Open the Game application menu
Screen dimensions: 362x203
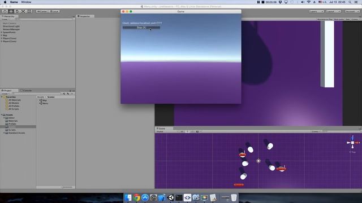[14, 2]
